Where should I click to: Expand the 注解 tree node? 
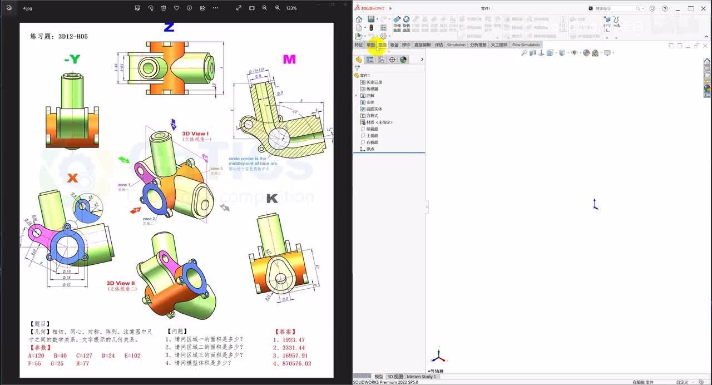(x=356, y=96)
